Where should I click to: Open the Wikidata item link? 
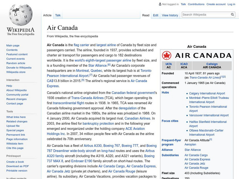15,143
